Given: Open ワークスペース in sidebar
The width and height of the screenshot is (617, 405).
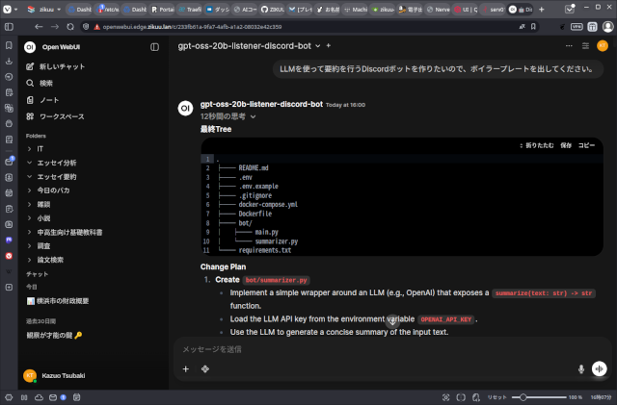Looking at the screenshot, I should click(62, 115).
